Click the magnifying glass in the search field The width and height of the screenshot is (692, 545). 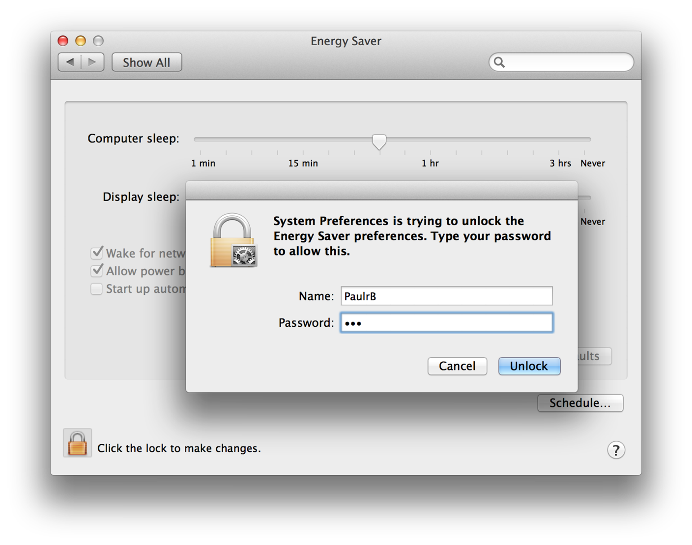point(500,62)
